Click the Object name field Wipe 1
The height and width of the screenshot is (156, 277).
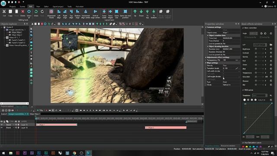pyautogui.click(x=231, y=33)
